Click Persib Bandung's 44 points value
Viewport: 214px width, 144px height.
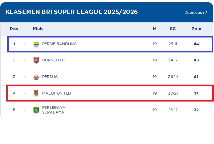[x=196, y=44]
